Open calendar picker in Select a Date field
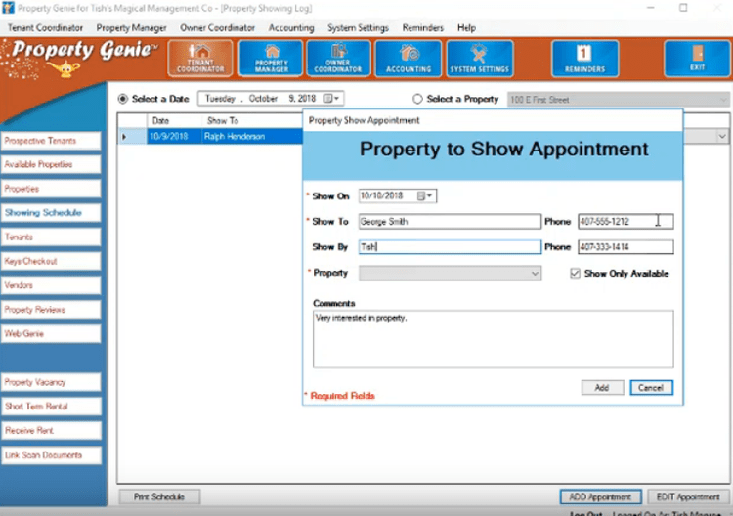Screen dimensions: 733x516 coord(331,98)
